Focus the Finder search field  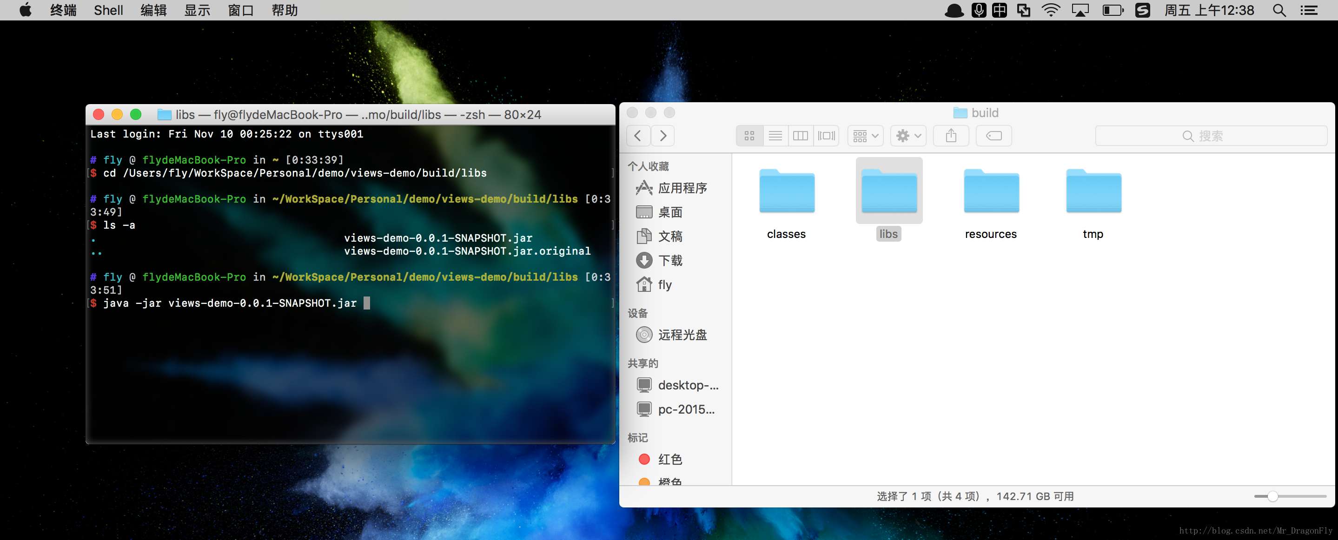coord(1211,136)
